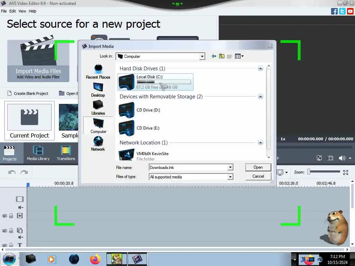This screenshot has height=266, width=355.
Task: Switch to the Projects tab
Action: pos(9,153)
